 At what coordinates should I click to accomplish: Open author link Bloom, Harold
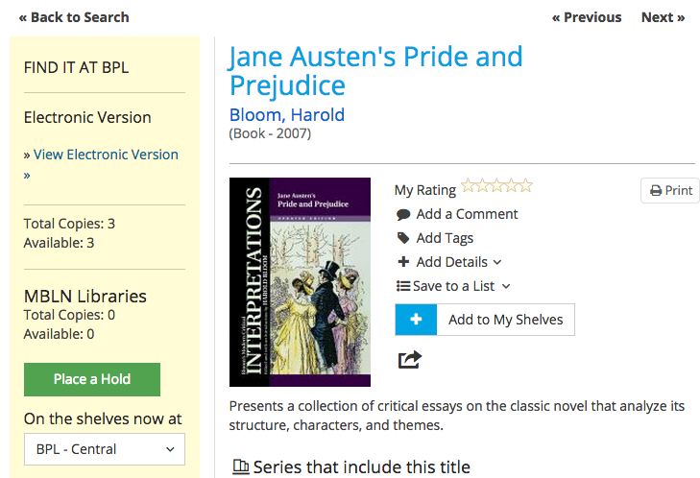click(x=286, y=115)
